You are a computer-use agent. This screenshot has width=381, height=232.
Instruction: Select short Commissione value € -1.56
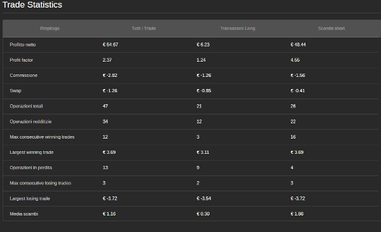298,76
